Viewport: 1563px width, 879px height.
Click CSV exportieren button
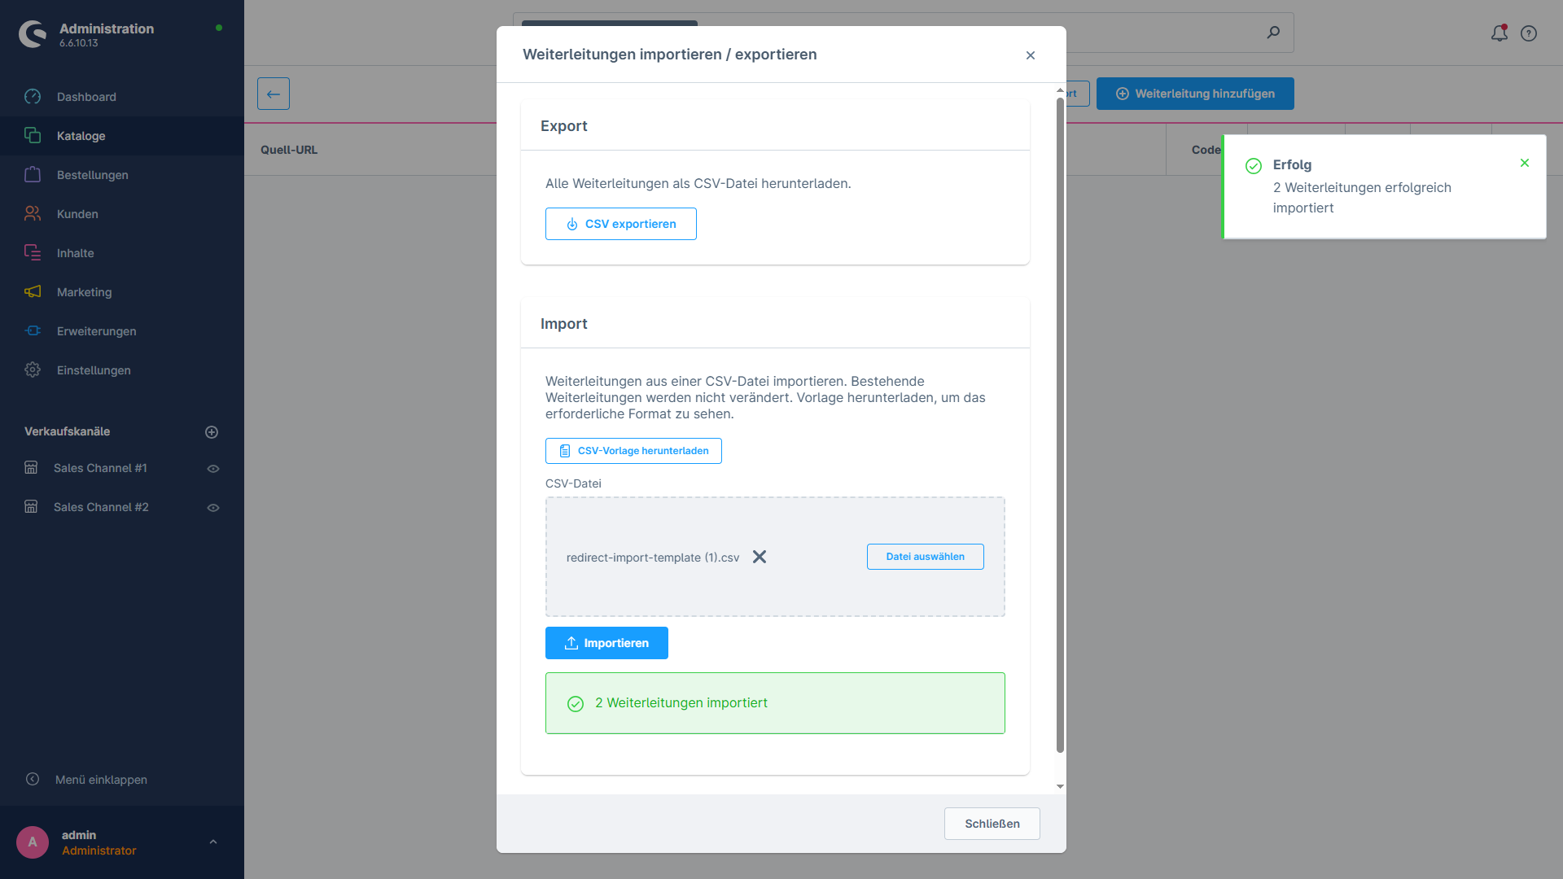[x=621, y=224]
